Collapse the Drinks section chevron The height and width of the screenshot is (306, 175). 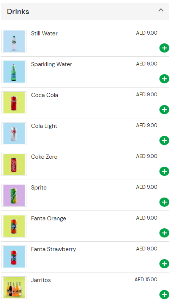(x=161, y=10)
